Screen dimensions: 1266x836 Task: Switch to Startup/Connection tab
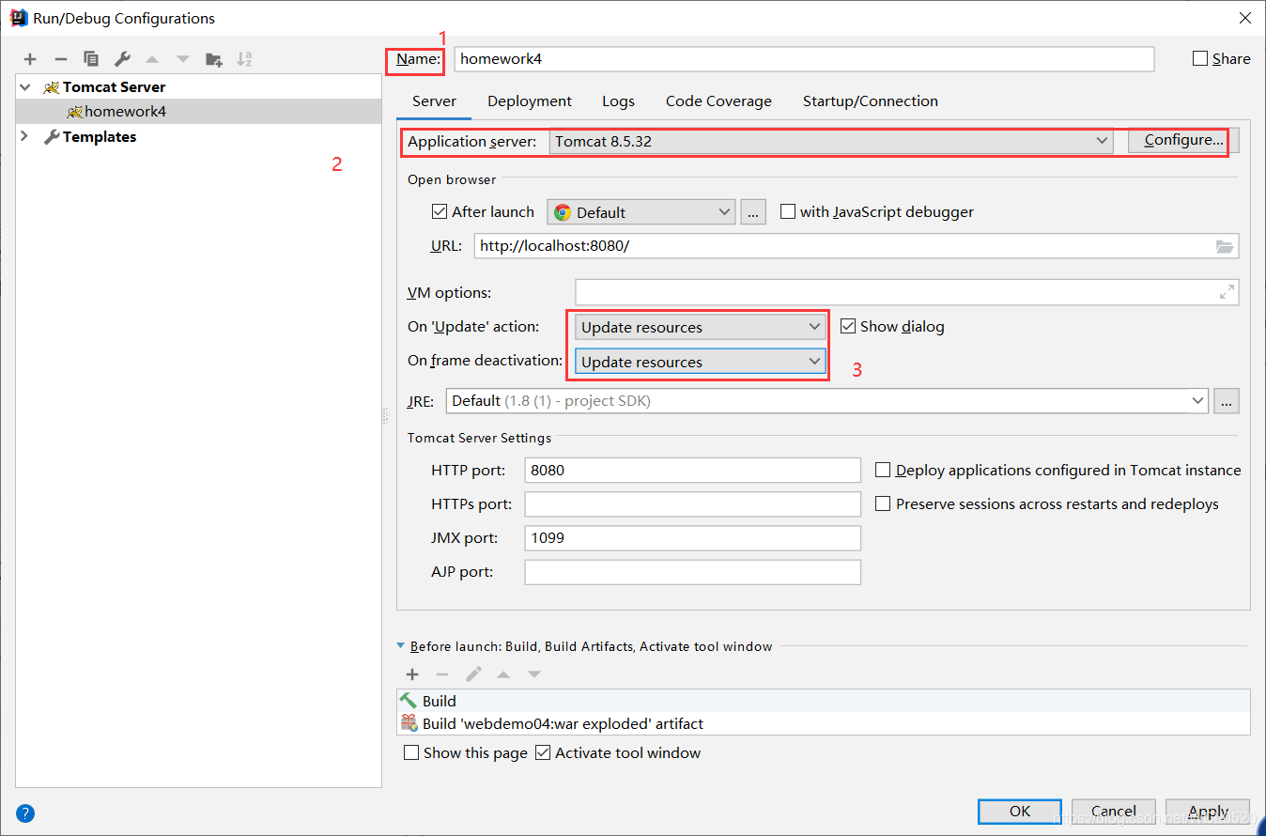point(871,101)
